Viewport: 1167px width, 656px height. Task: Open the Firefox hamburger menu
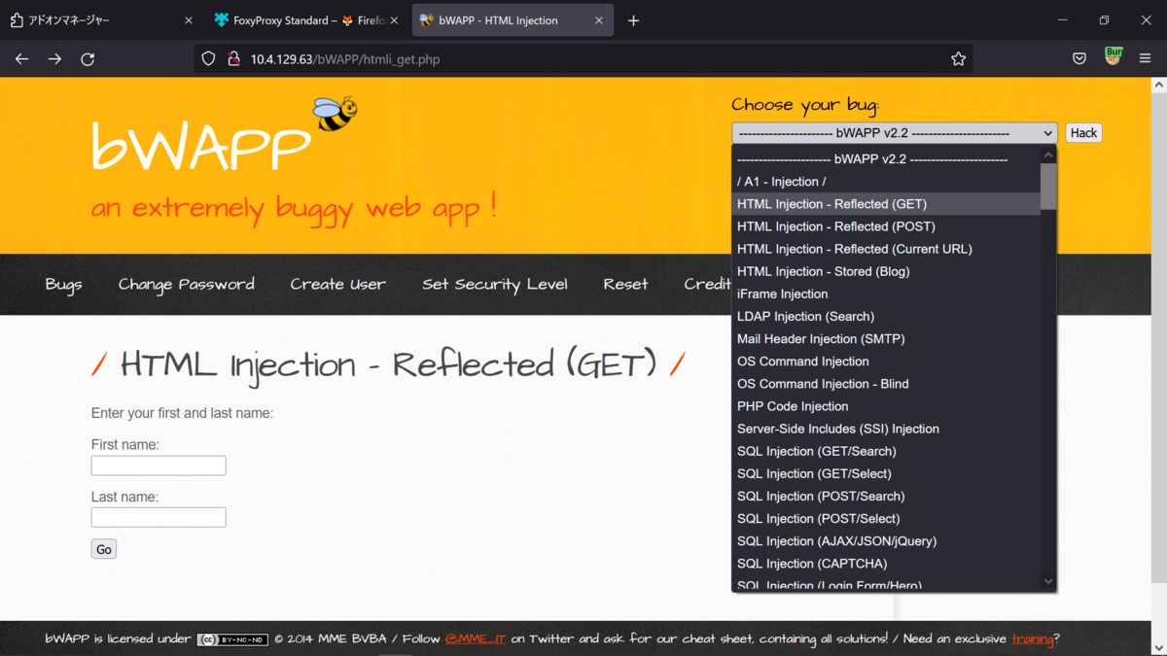click(1145, 59)
